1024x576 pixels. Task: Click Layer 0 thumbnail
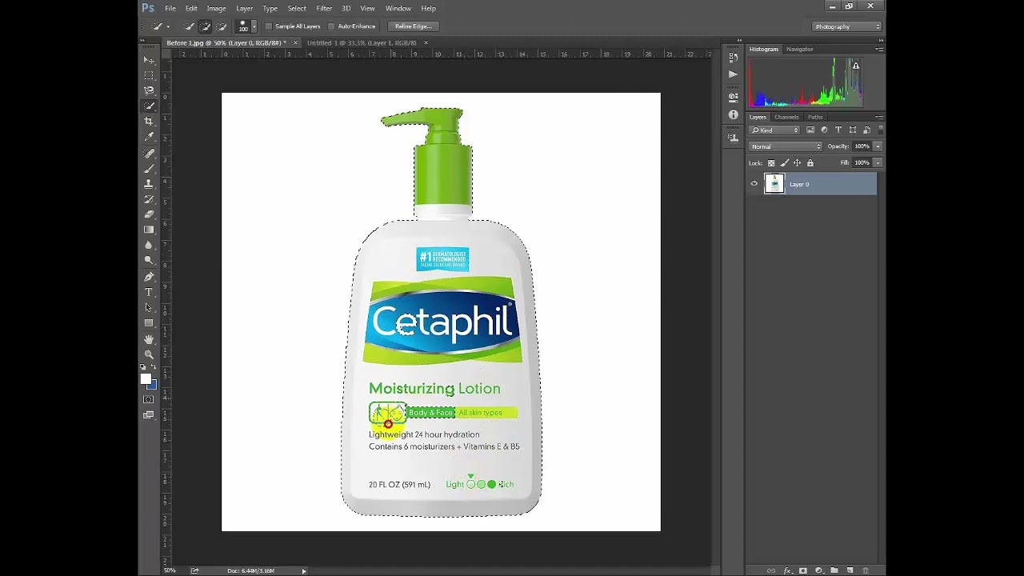774,184
